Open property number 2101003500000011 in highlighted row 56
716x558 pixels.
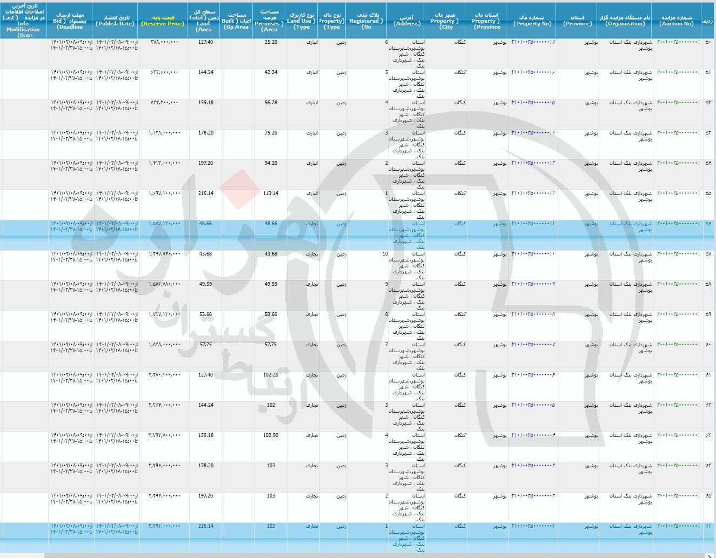coord(533,224)
